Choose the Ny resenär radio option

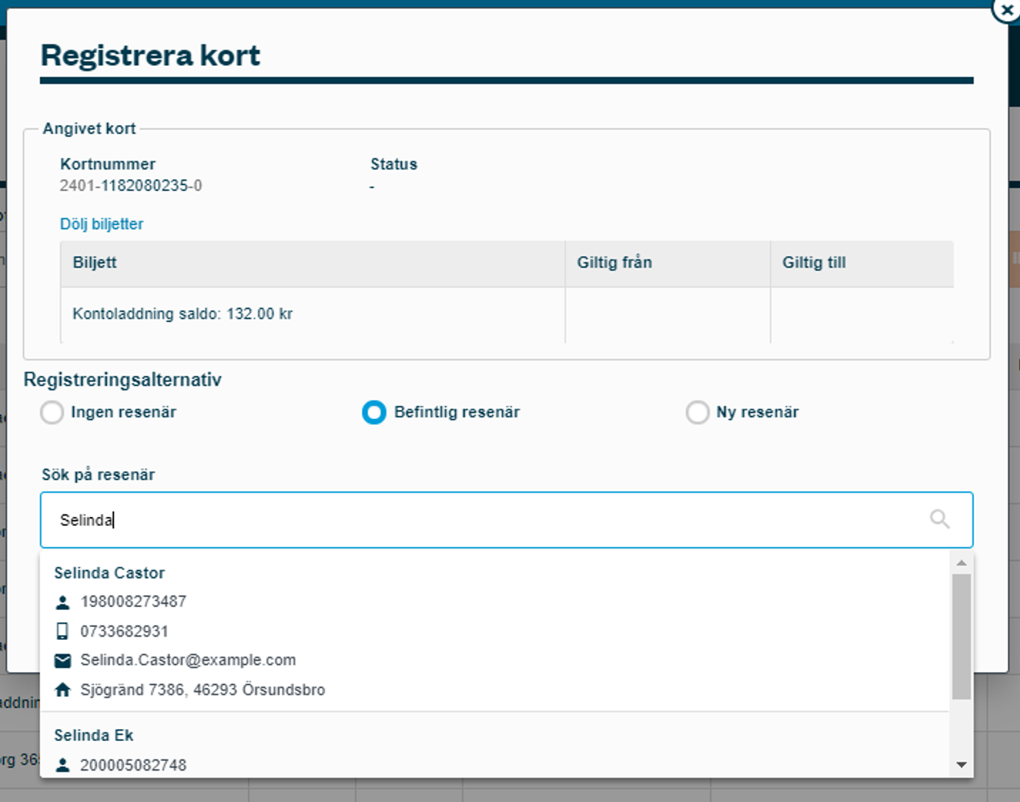697,413
